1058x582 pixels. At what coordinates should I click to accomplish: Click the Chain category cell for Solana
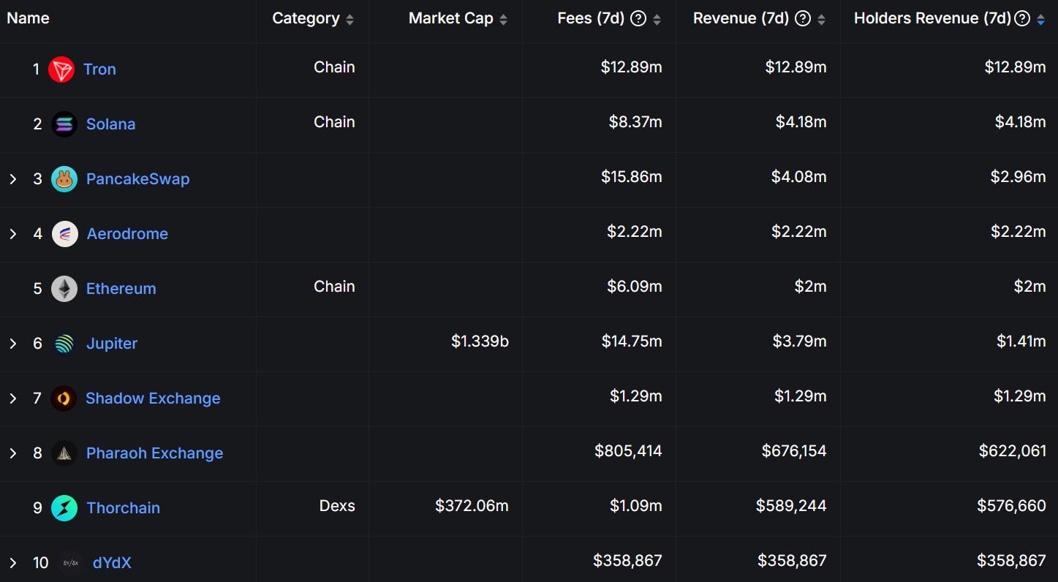(x=334, y=122)
